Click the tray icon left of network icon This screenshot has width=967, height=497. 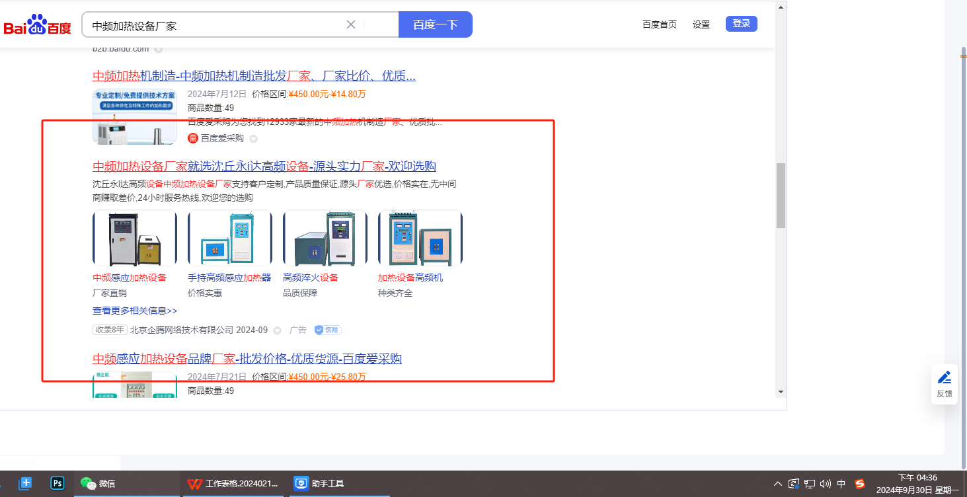pyautogui.click(x=794, y=484)
